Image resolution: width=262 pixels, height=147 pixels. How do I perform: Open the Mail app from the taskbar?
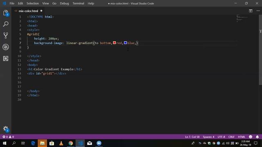tap(90, 143)
